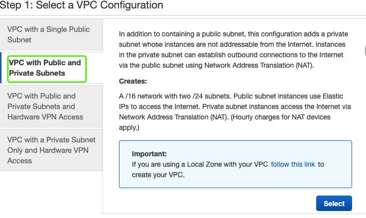This screenshot has width=366, height=218.
Task: Switch to Private Subnet Only and Hardware VPN tab
Action: [x=51, y=150]
